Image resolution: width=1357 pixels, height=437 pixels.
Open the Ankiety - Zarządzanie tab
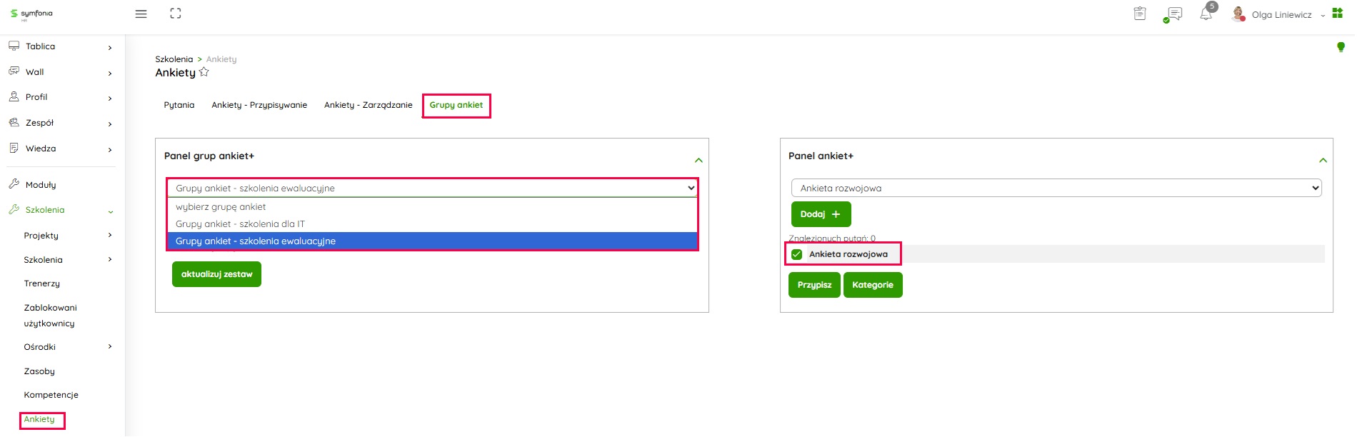coord(368,105)
